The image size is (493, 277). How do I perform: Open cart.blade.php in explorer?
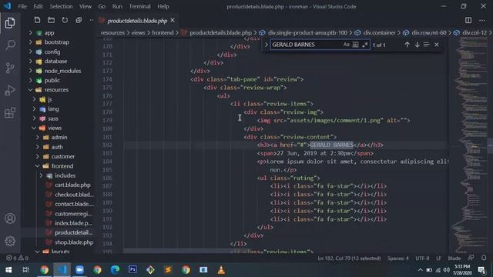coord(72,185)
